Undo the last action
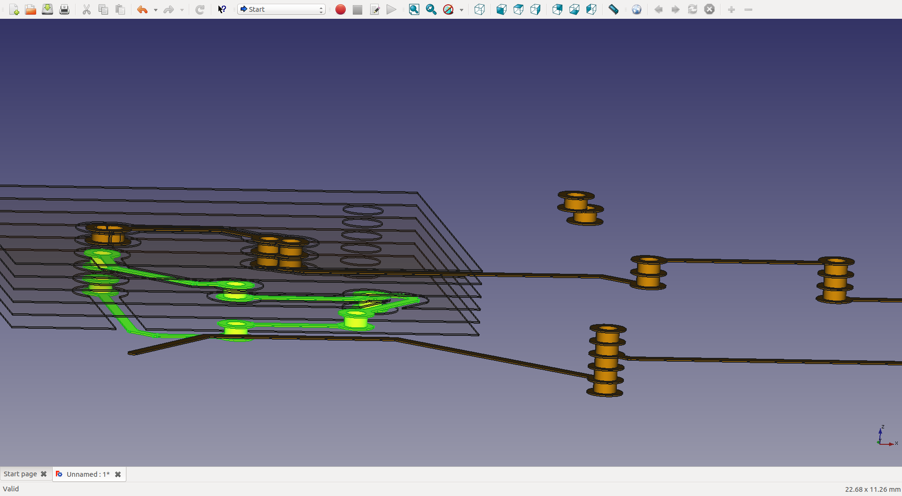902x496 pixels. (x=142, y=9)
